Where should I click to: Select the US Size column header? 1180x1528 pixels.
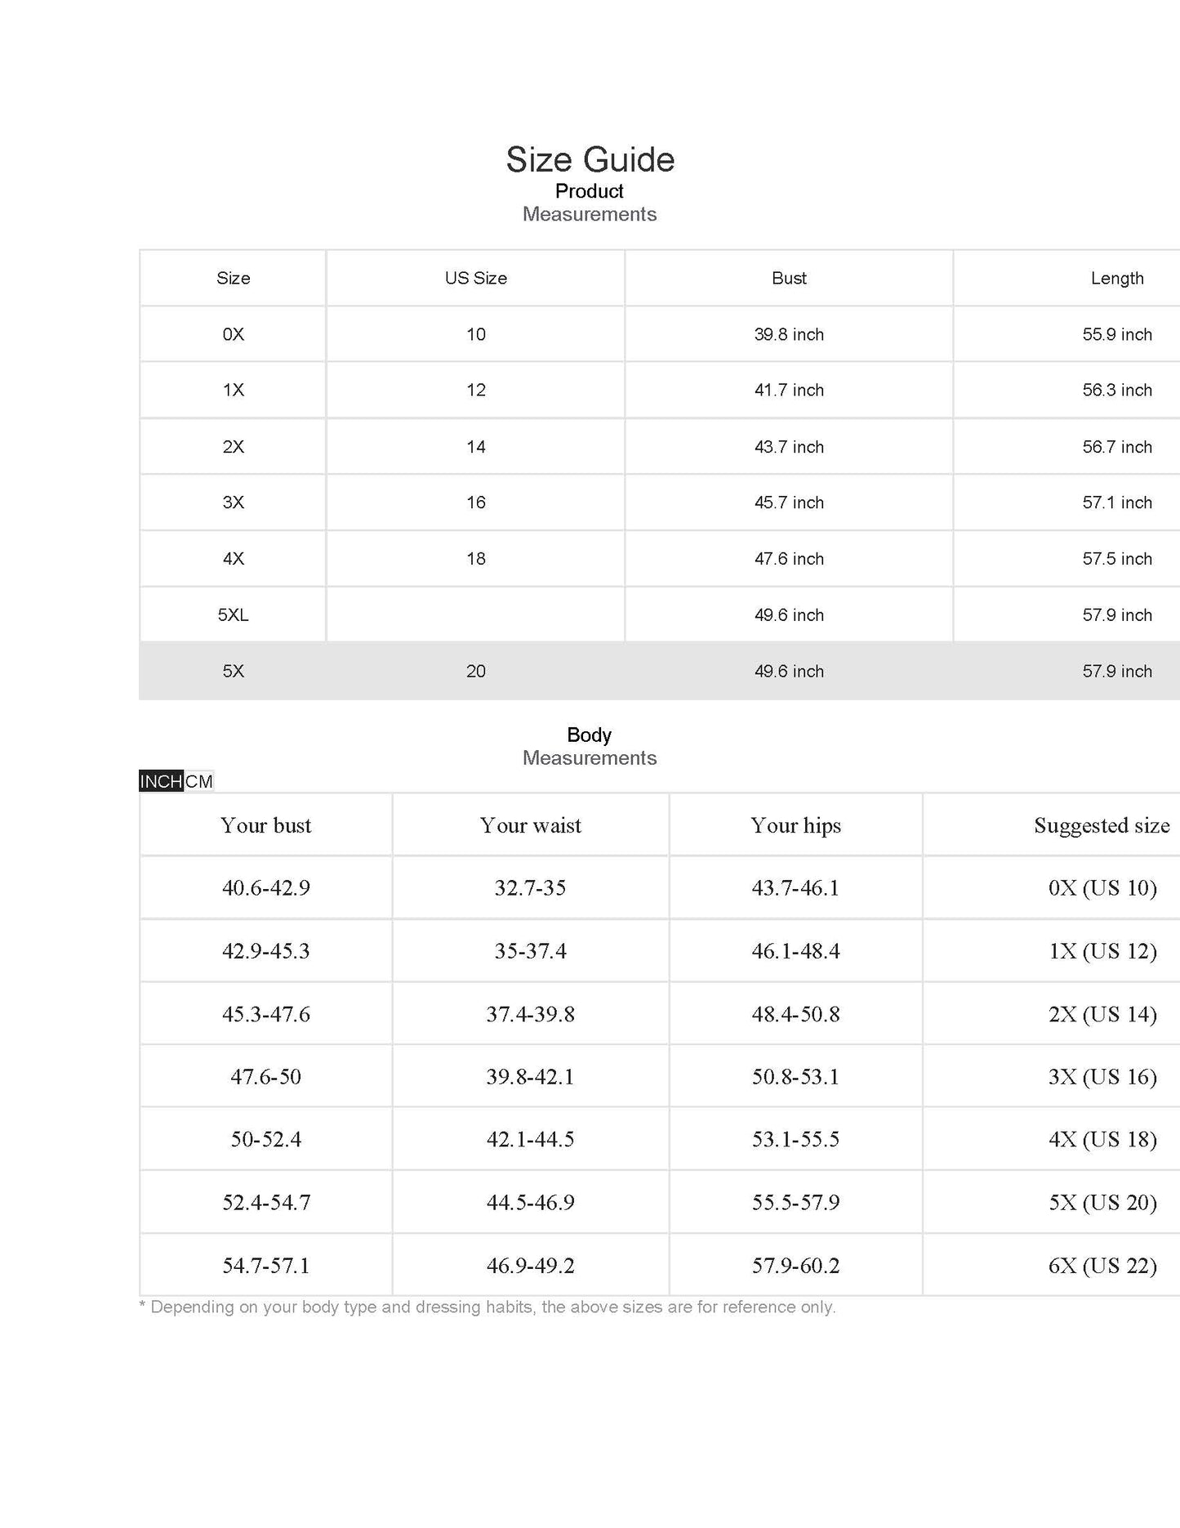coord(475,278)
